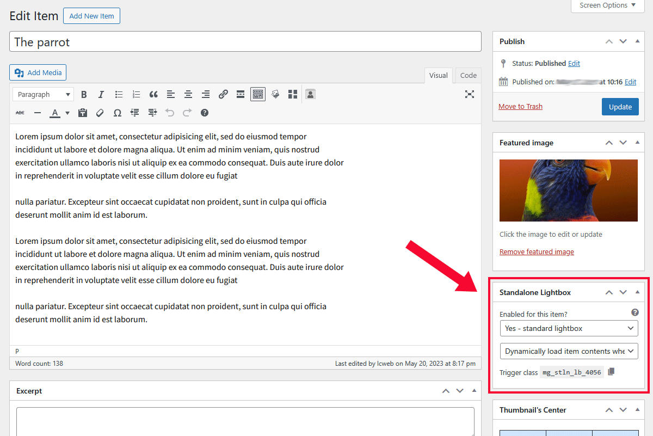Toggle bold formatting in editor toolbar
The height and width of the screenshot is (436, 653).
[x=84, y=95]
